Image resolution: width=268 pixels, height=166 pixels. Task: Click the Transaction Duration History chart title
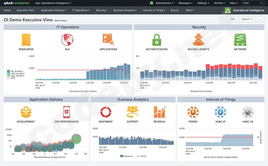tap(83, 91)
